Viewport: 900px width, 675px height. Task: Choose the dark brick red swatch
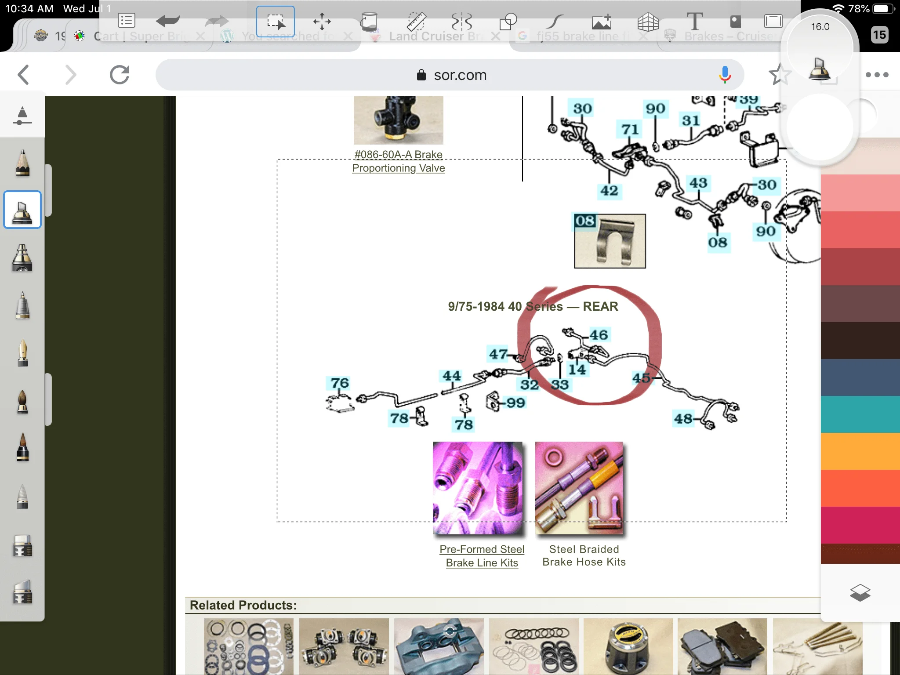point(860,267)
